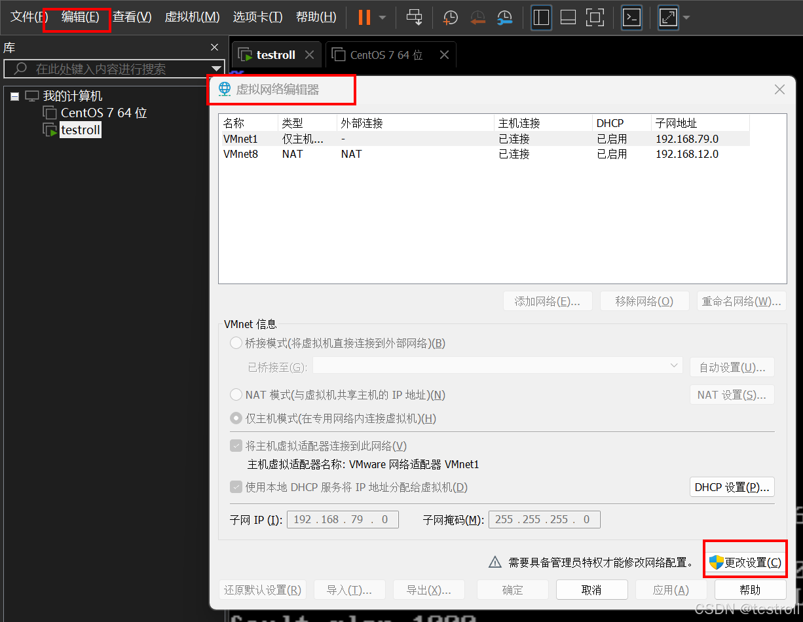Toggle 使用本地 DHCP 服务 checkbox
This screenshot has width=803, height=622.
click(236, 487)
